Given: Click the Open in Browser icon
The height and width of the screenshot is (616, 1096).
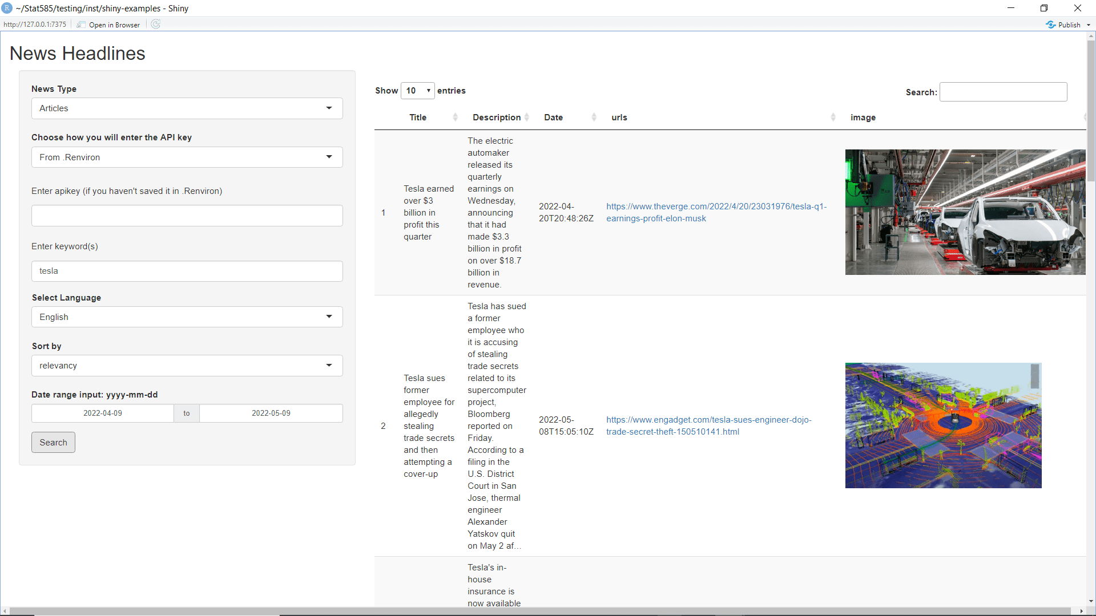Looking at the screenshot, I should coord(81,25).
